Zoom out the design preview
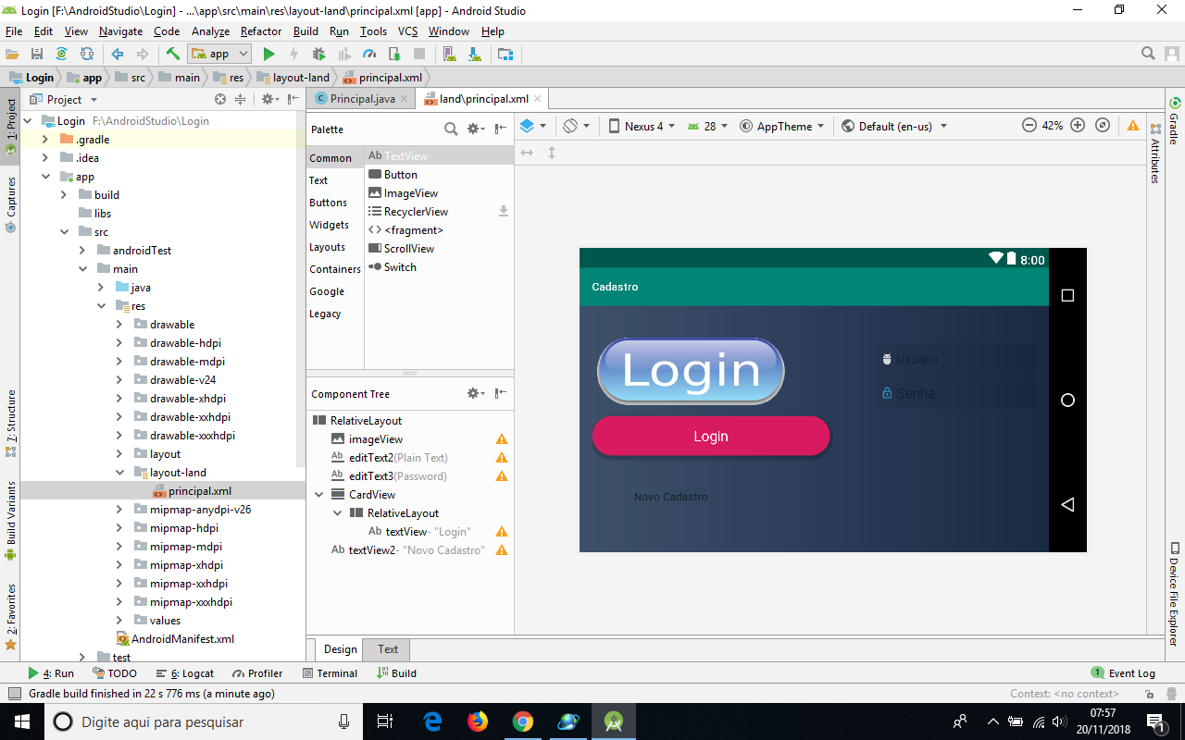Screen dimensions: 1185x740 point(1029,126)
